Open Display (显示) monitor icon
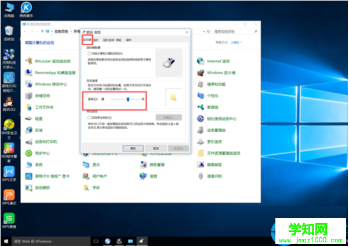This screenshot has width=349, height=247. [x=86, y=165]
